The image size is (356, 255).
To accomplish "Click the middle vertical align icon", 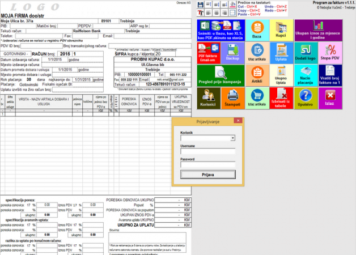I will tap(217, 5).
